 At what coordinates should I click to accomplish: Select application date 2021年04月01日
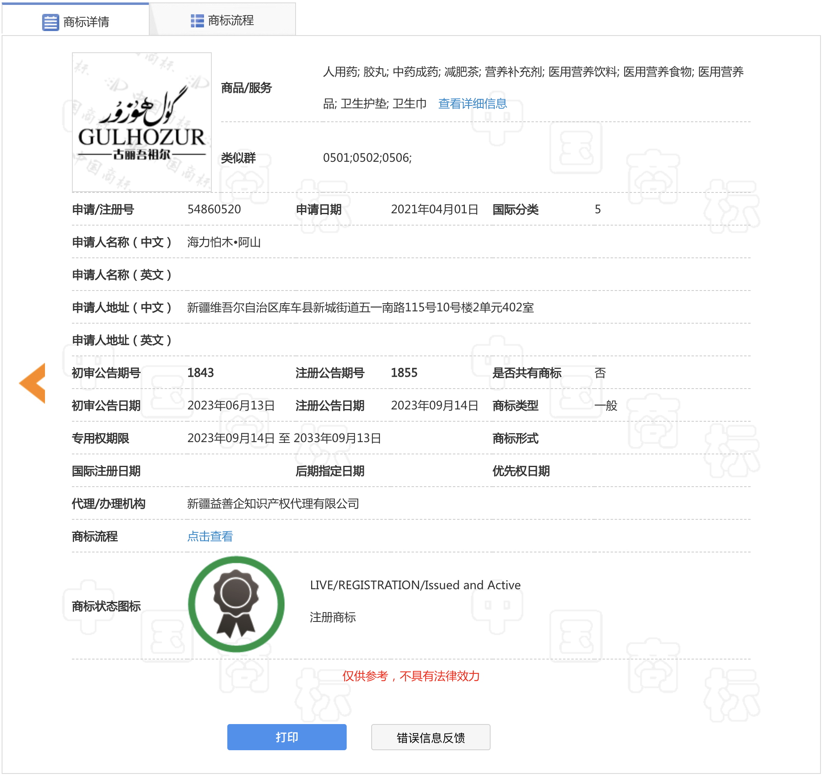click(435, 210)
